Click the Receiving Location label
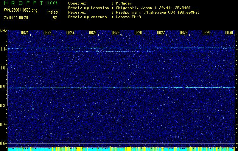Screen dimensions: 238x151 point(89,8)
